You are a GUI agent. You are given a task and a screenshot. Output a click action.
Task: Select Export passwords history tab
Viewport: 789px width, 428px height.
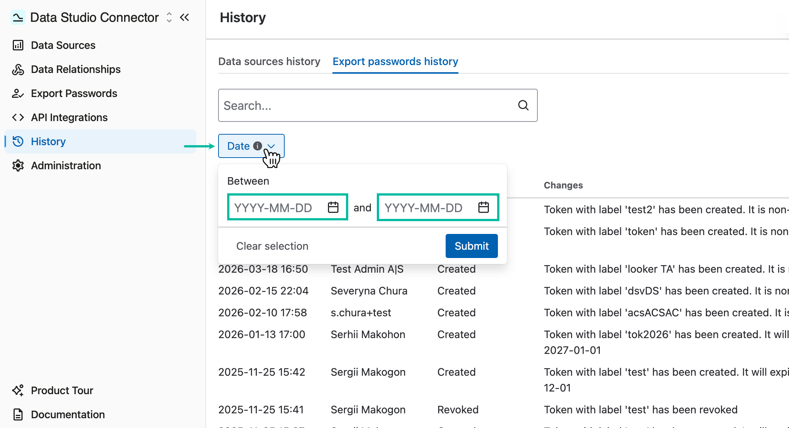[395, 61]
